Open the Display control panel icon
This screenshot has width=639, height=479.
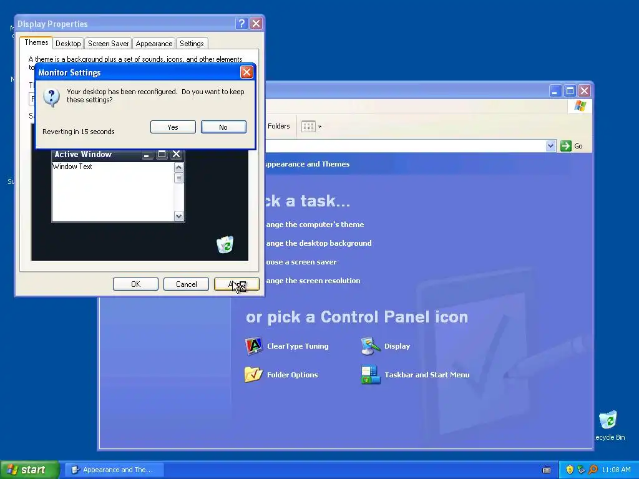pyautogui.click(x=371, y=346)
